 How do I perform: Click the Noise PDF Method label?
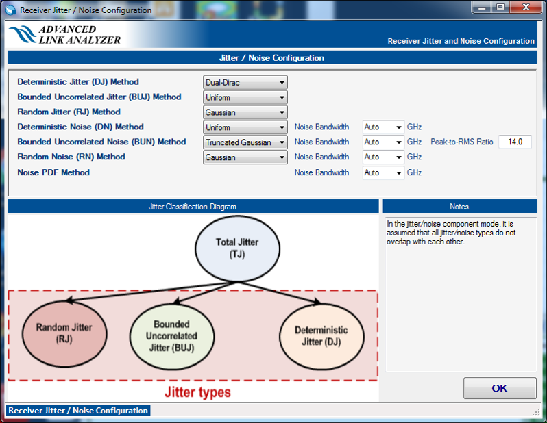[x=53, y=172]
